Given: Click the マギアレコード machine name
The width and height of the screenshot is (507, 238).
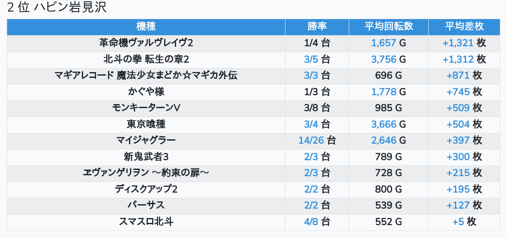Looking at the screenshot, I should click(146, 76).
